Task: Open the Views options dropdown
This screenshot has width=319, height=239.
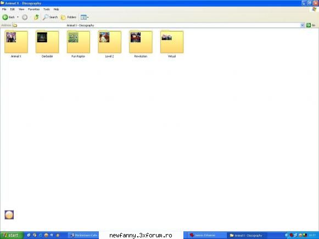Action: 85,17
